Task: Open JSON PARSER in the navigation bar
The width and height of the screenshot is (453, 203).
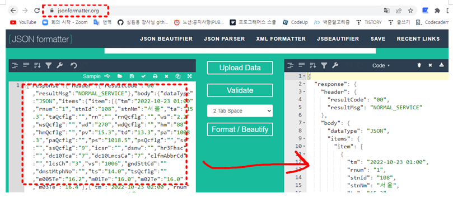Action: [224, 39]
